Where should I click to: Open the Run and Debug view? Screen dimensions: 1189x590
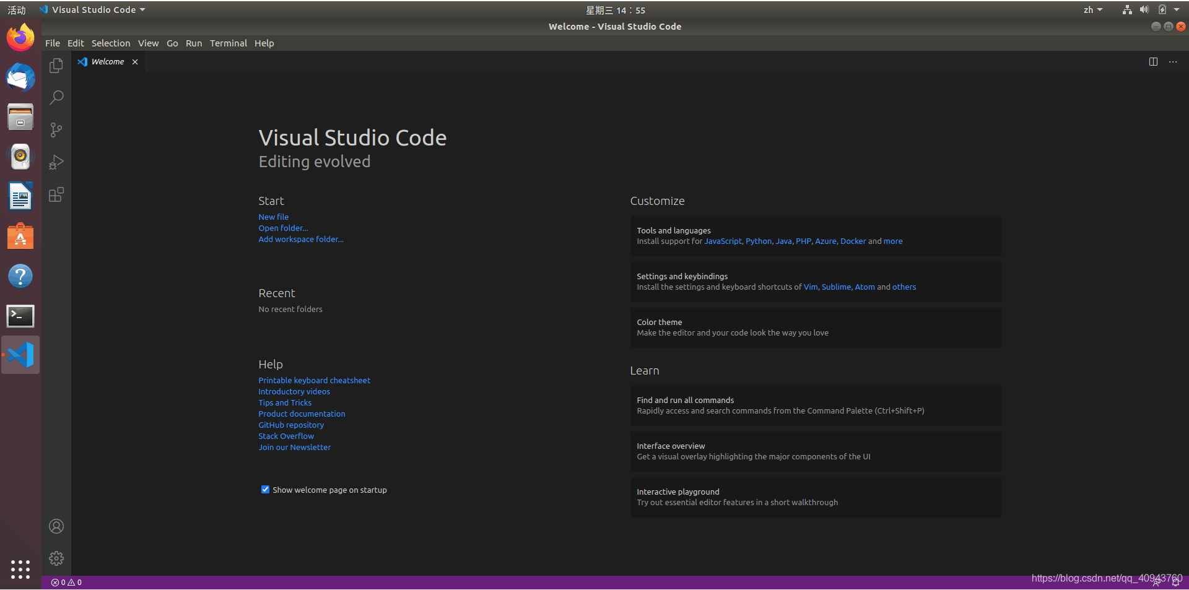pyautogui.click(x=56, y=162)
